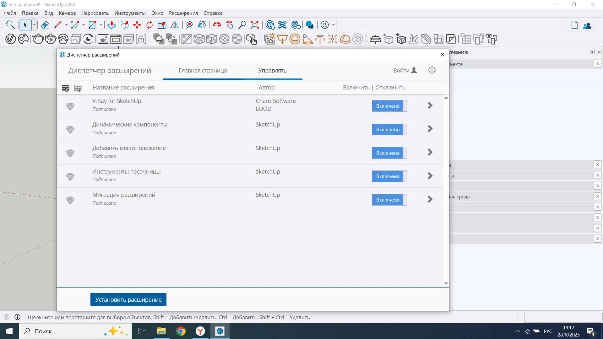This screenshot has height=339, width=603.
Task: Add a V-Ray Sphere Light
Action: click(295, 39)
